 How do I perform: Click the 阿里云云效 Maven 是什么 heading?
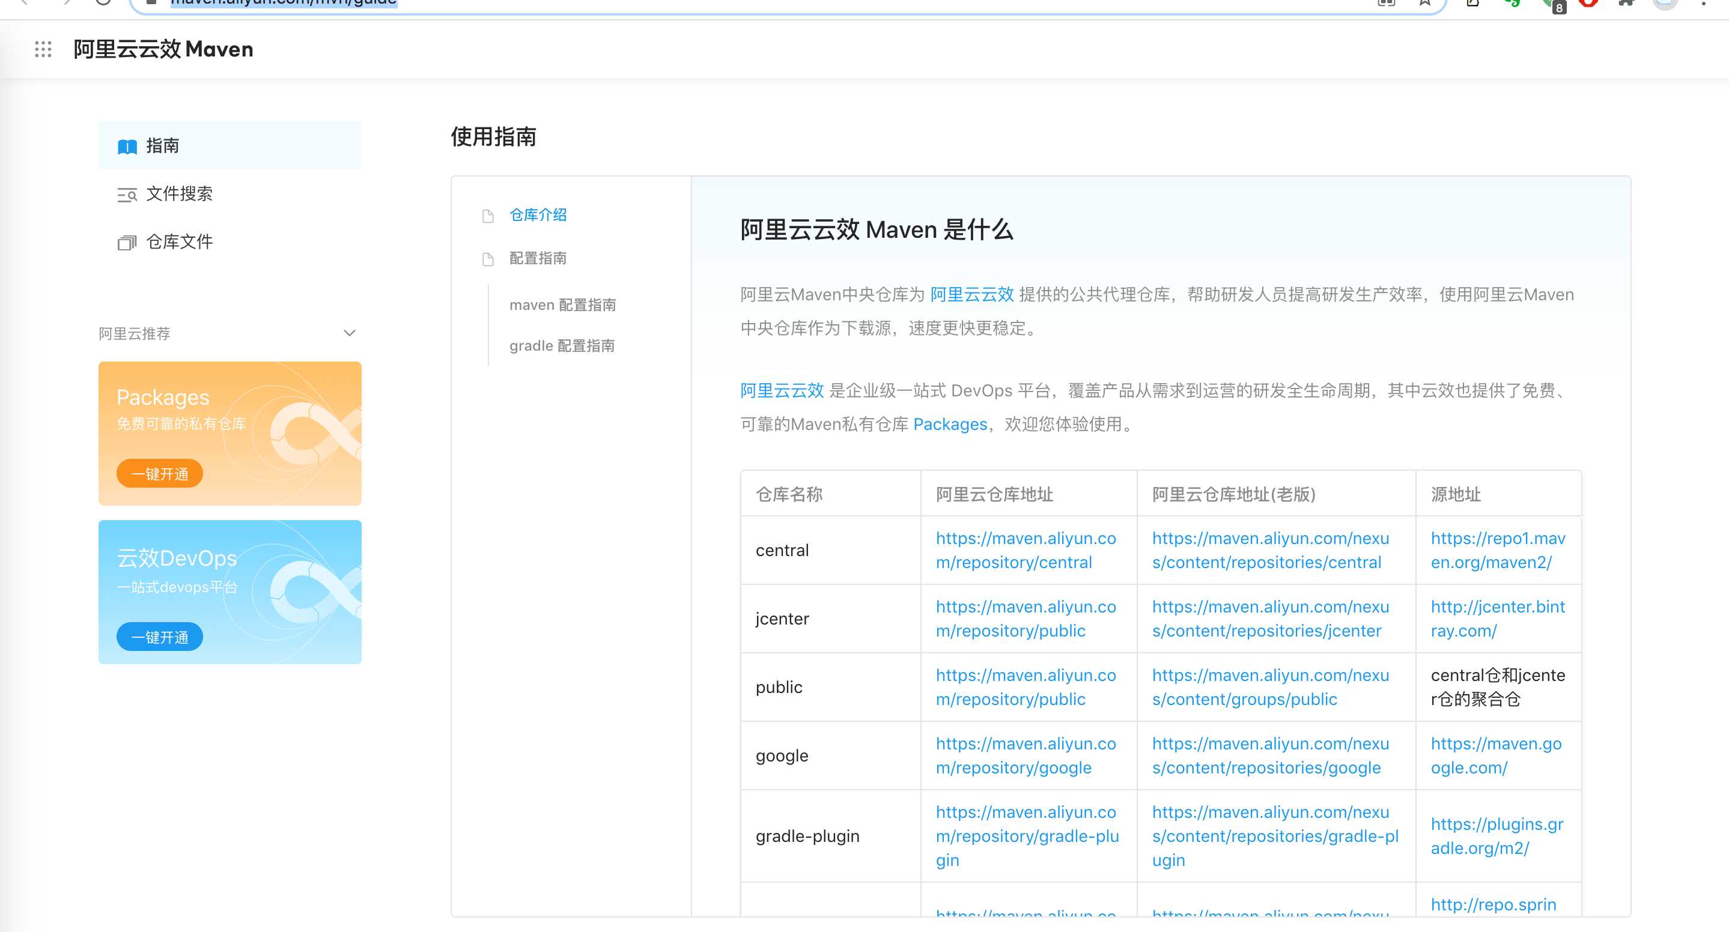(x=877, y=229)
